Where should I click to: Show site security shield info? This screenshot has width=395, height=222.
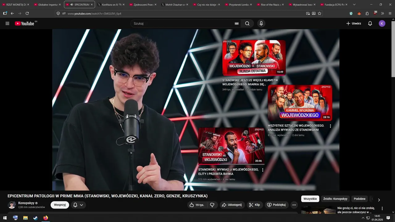click(58, 13)
